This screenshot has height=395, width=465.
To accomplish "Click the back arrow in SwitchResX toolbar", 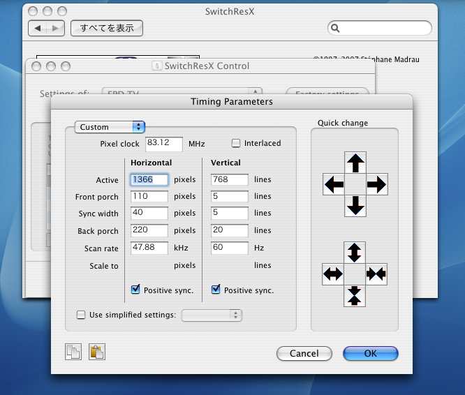I will (38, 28).
